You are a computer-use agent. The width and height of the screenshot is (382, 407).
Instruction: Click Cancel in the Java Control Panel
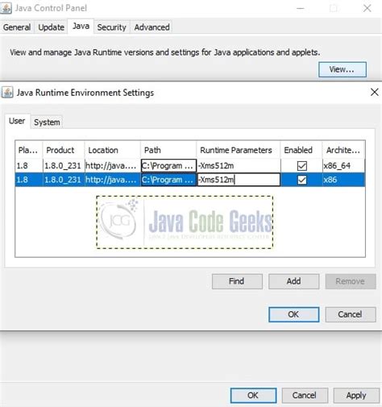[x=305, y=396]
